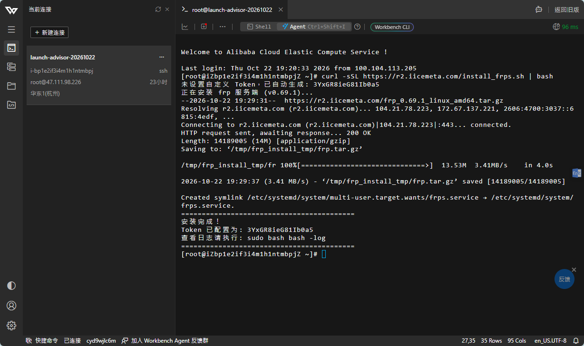Open the server list sidebar icon

[x=11, y=67]
